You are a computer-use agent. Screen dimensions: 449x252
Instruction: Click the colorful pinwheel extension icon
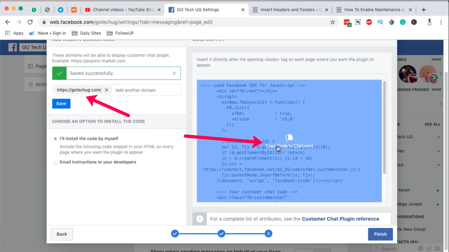391,22
